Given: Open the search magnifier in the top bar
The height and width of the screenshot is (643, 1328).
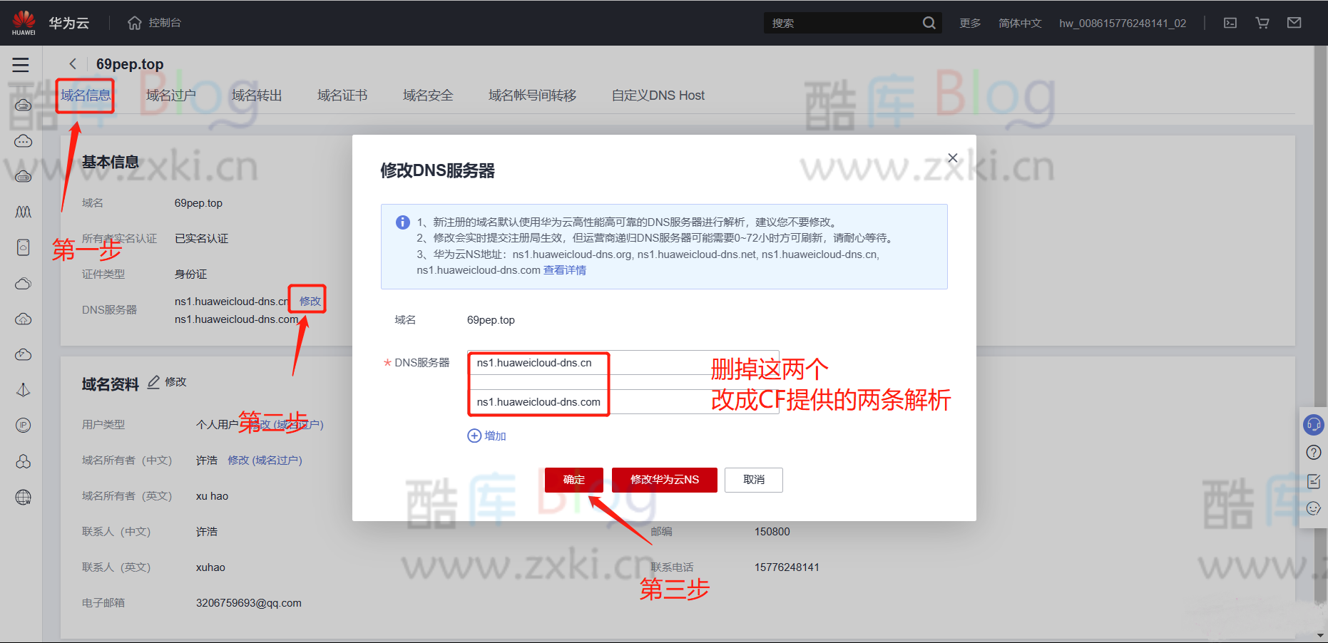Looking at the screenshot, I should tap(929, 22).
